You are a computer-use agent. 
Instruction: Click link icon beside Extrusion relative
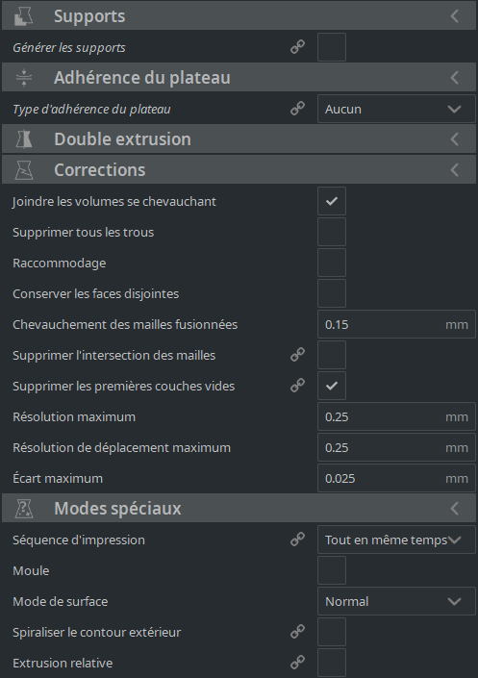coord(297,662)
